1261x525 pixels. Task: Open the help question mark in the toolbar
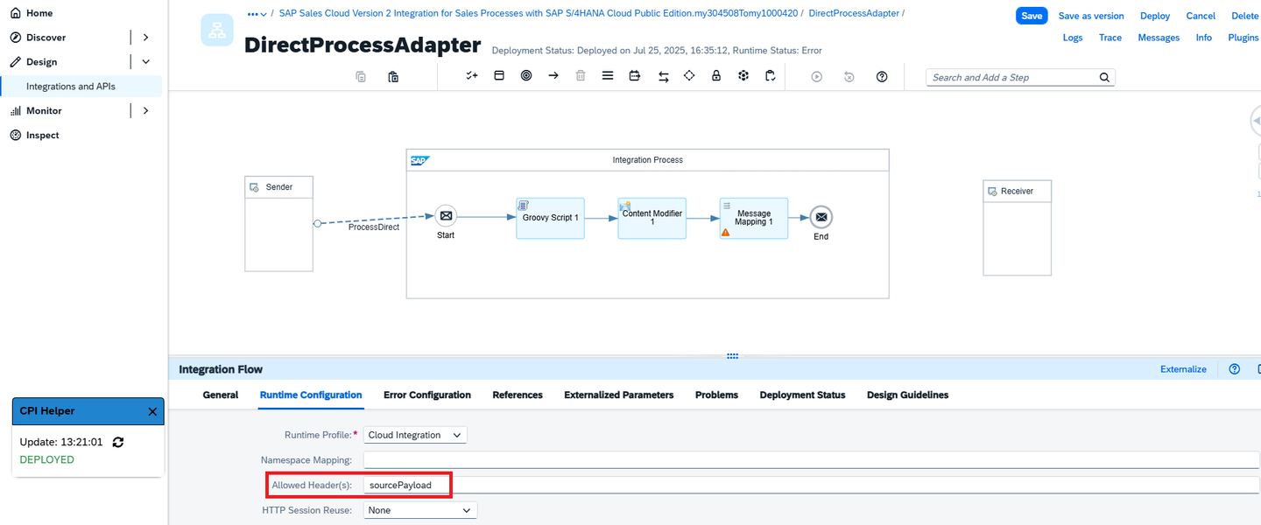[882, 77]
